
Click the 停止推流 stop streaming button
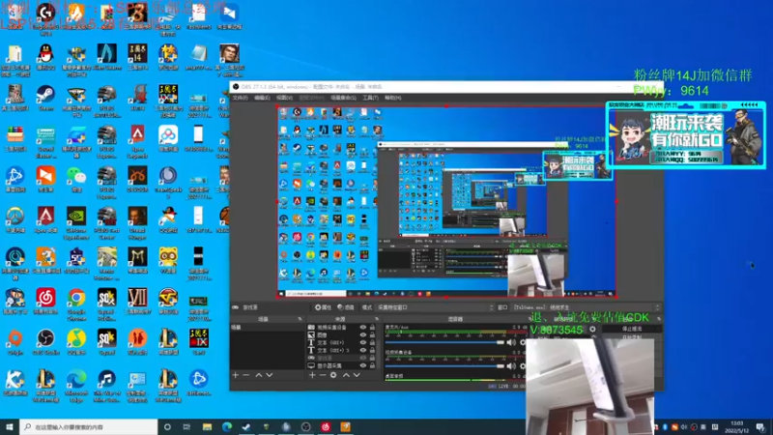pyautogui.click(x=632, y=329)
